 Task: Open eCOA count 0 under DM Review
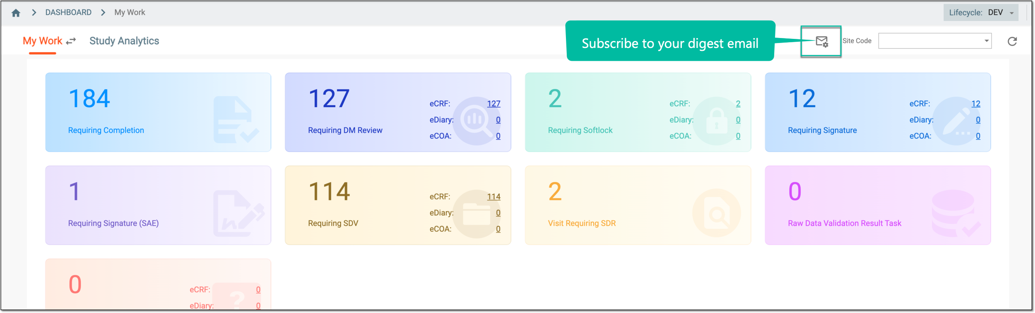click(x=498, y=136)
